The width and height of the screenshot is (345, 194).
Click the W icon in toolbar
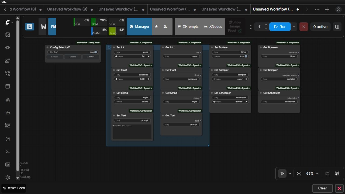pos(42,26)
